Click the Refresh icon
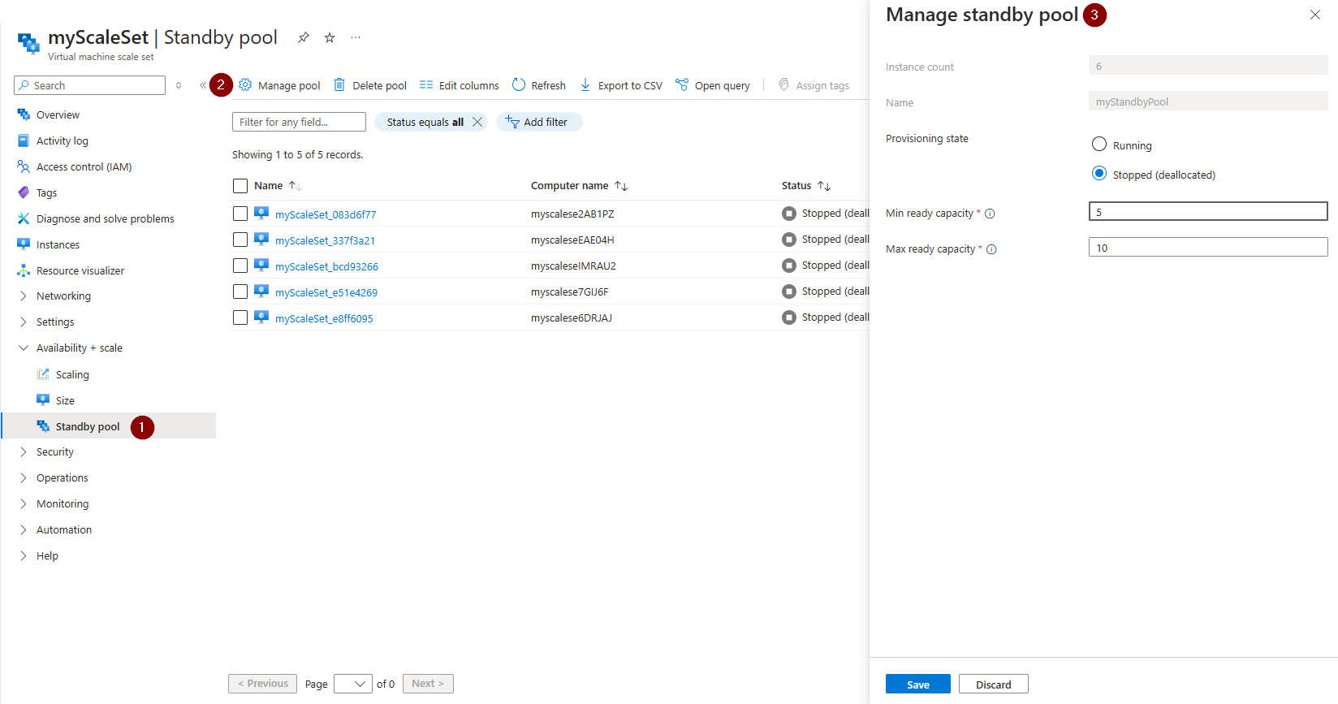1338x704 pixels. click(519, 84)
